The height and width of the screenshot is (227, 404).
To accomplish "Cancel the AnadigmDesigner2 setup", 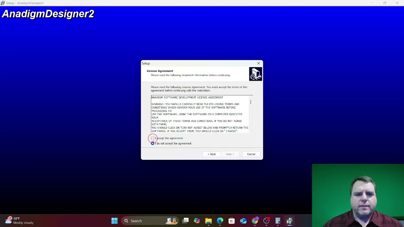I will tap(251, 154).
